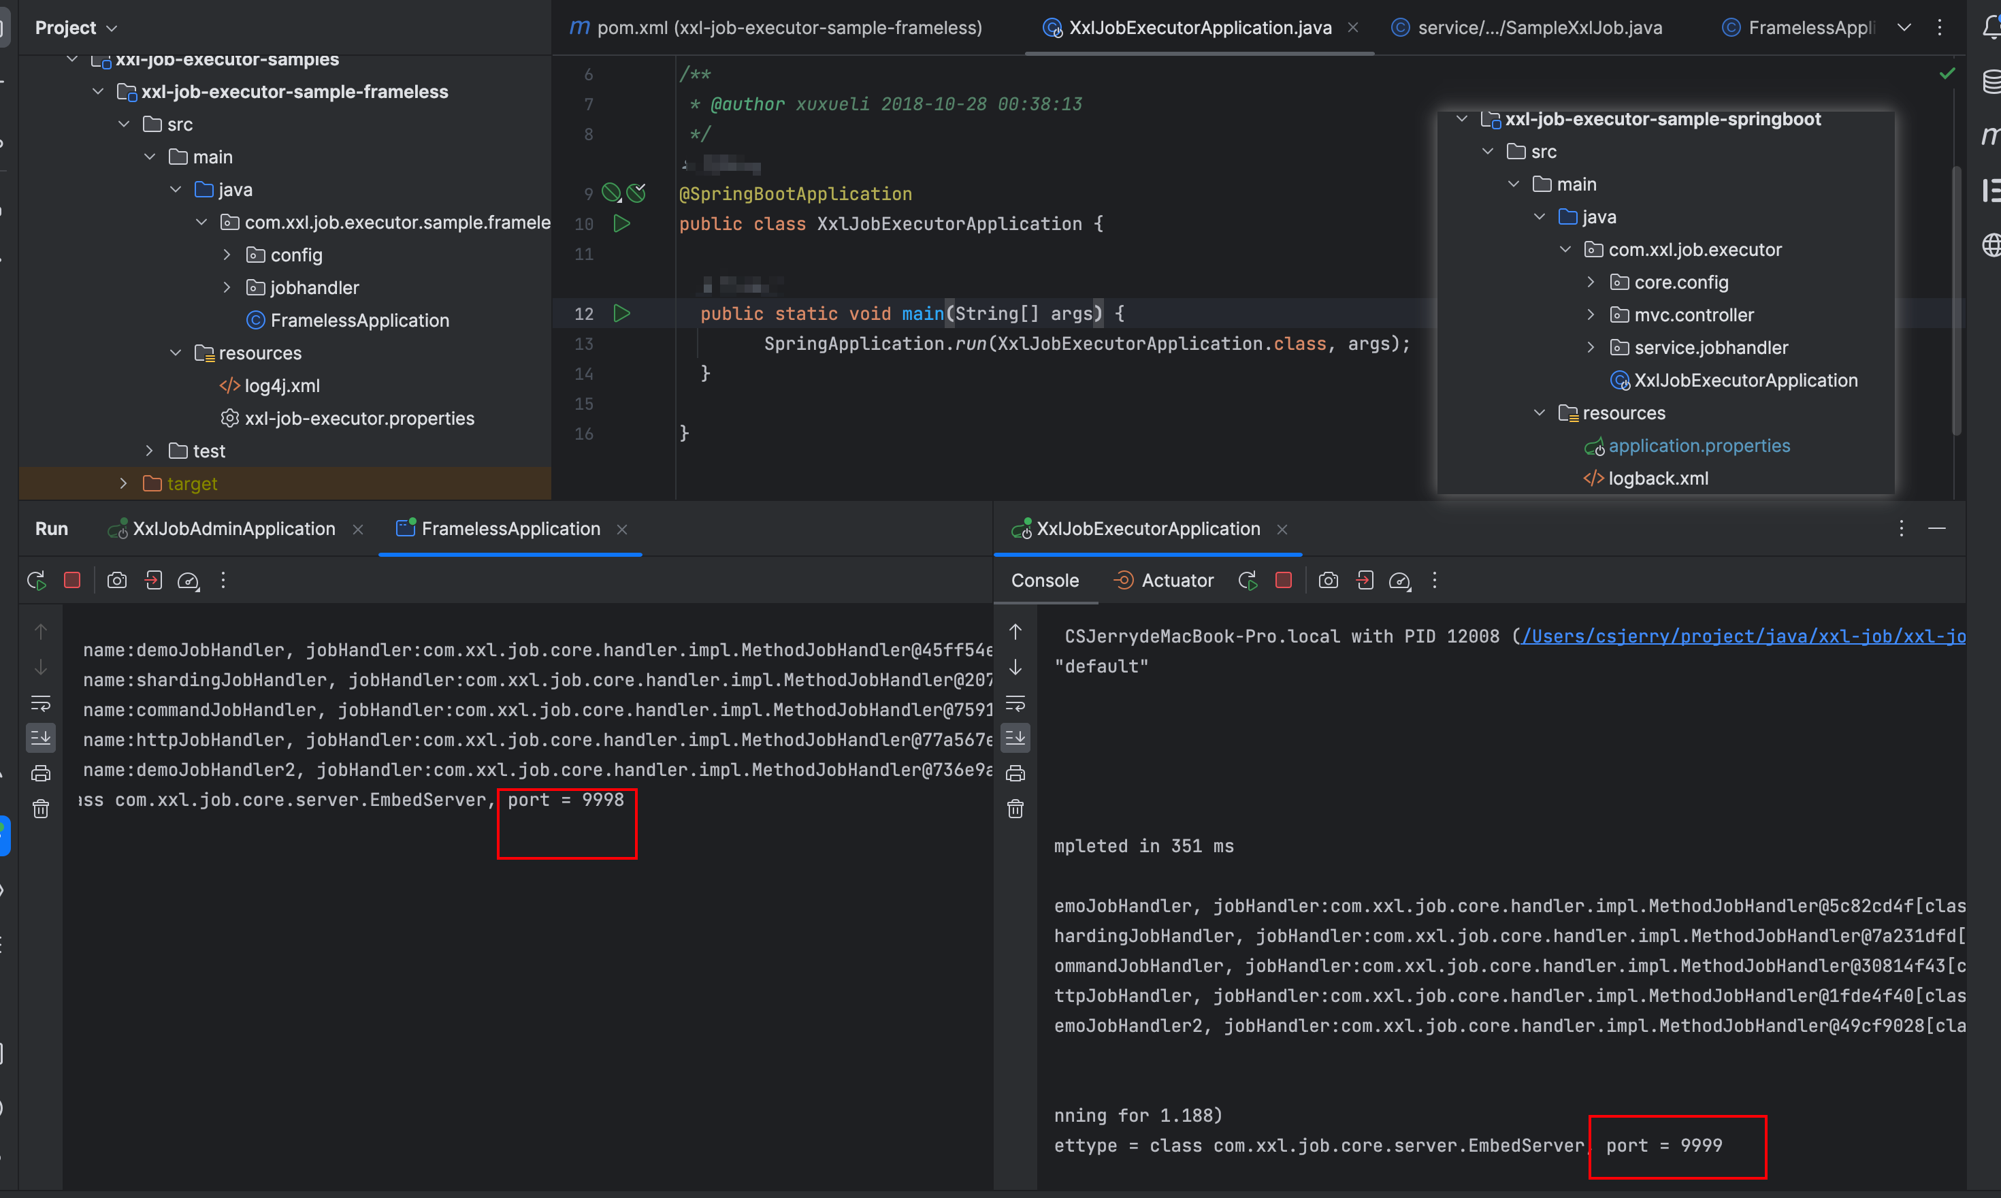Switch to pom.xml editor tab
This screenshot has height=1198, width=2001.
776,27
